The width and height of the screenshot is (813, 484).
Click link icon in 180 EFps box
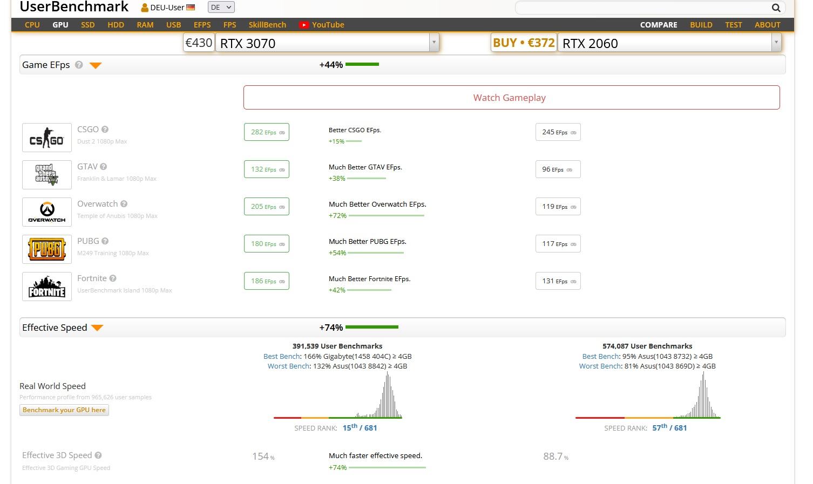[282, 244]
